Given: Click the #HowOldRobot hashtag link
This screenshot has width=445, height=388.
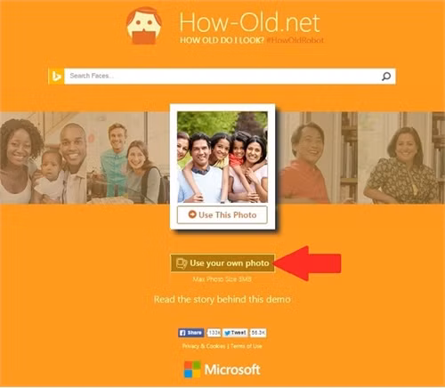Looking at the screenshot, I should tap(295, 40).
